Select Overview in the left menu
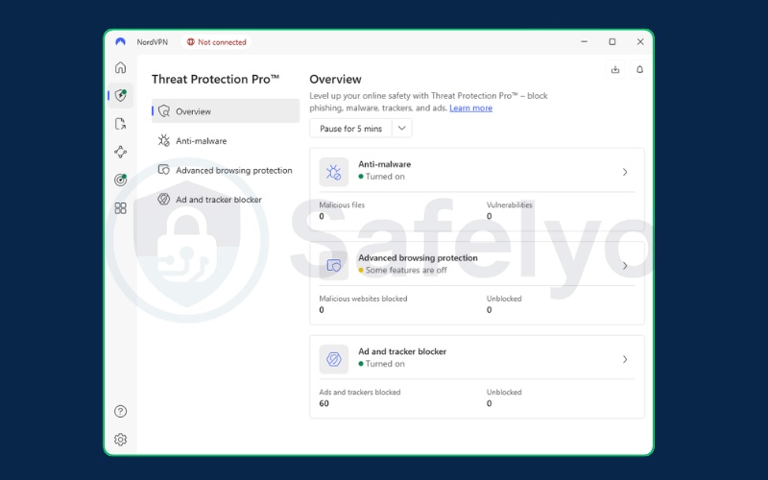 (x=226, y=111)
